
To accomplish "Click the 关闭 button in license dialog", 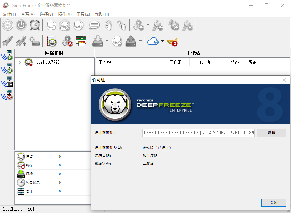I will click(274, 203).
